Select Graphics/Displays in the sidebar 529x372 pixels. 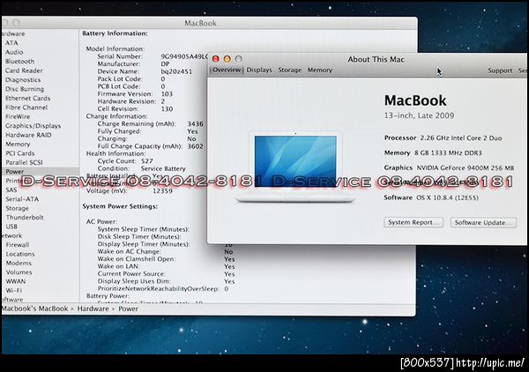pos(34,126)
